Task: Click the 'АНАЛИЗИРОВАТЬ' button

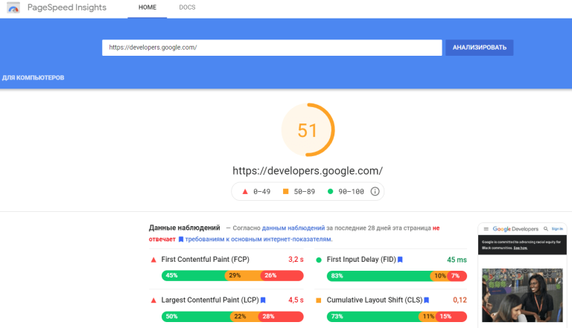Action: pos(480,48)
